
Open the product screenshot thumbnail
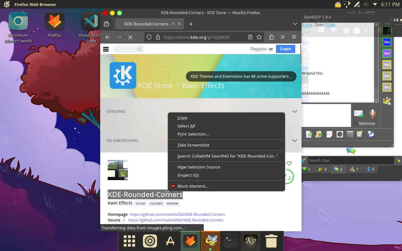118,170
